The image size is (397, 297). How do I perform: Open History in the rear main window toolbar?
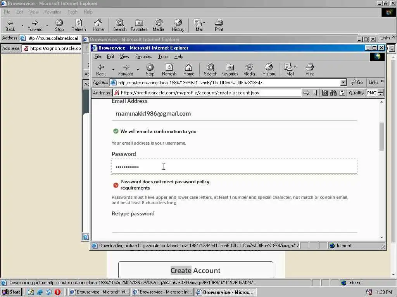178,25
